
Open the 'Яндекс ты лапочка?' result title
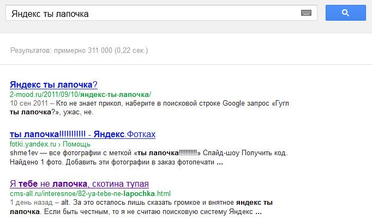[53, 84]
